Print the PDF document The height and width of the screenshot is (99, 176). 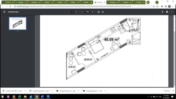[167, 12]
